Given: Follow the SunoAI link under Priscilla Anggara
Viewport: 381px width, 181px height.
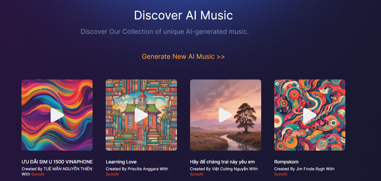Looking at the screenshot, I should click(x=112, y=174).
